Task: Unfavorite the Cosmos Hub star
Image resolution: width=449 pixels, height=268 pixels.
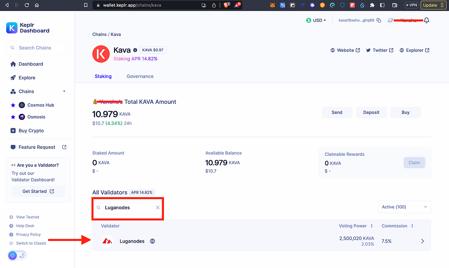Action: [13, 105]
